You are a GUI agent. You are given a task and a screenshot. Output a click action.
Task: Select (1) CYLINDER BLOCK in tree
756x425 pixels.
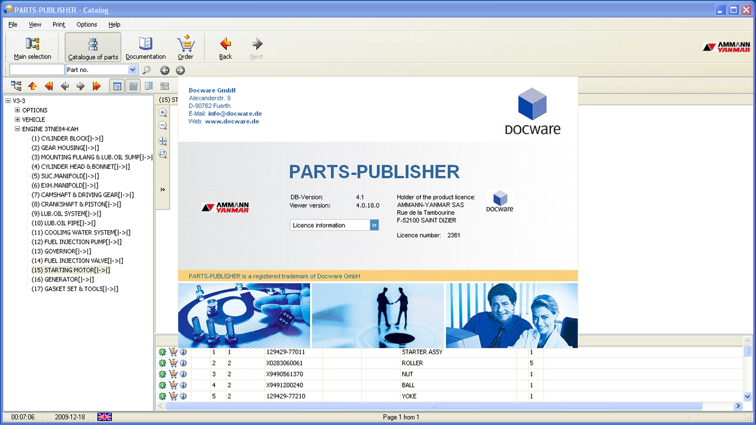click(67, 139)
